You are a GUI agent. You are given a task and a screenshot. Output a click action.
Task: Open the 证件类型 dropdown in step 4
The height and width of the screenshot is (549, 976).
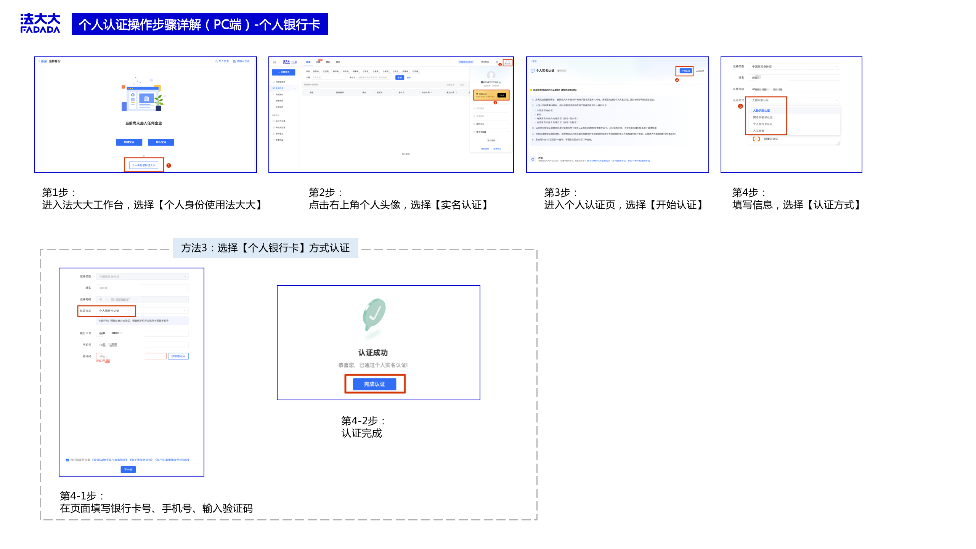[795, 67]
